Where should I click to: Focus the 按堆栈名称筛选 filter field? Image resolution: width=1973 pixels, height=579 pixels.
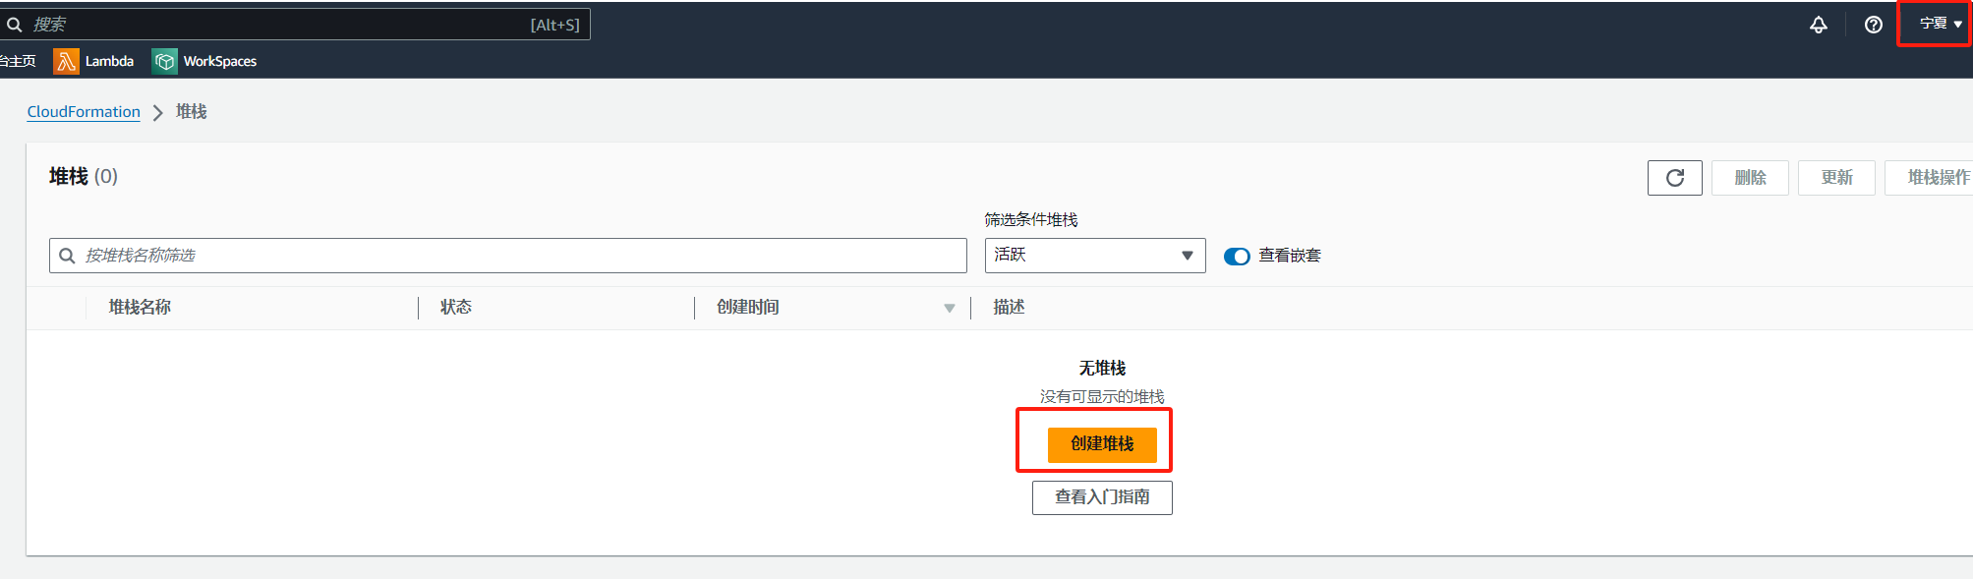508,256
